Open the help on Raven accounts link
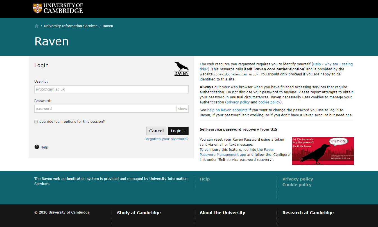378x227 pixels. click(x=227, y=110)
